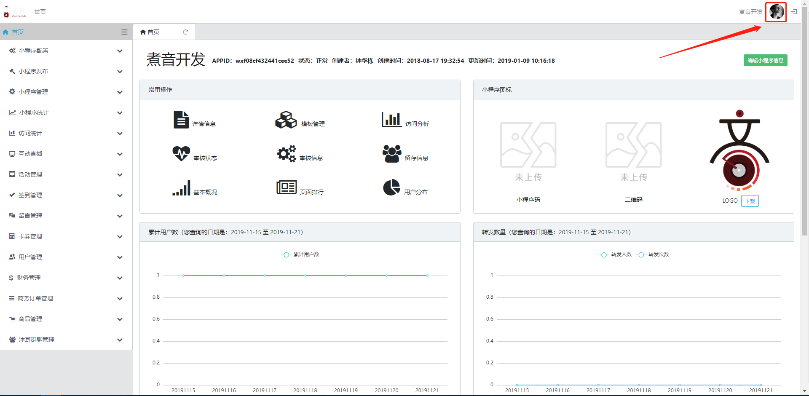Expand the 小程序配置 sidebar menu
Image resolution: width=809 pixels, height=396 pixels.
point(66,51)
